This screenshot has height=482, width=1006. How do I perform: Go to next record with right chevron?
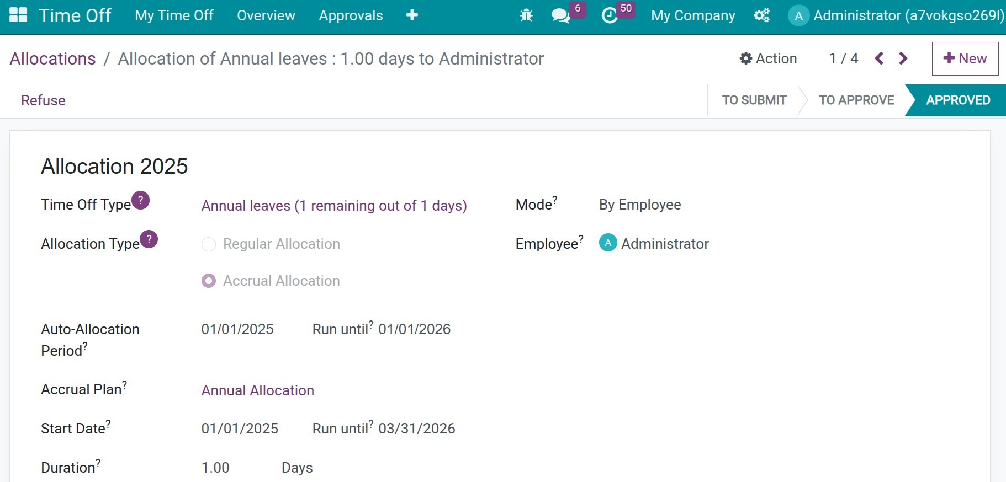tap(903, 58)
